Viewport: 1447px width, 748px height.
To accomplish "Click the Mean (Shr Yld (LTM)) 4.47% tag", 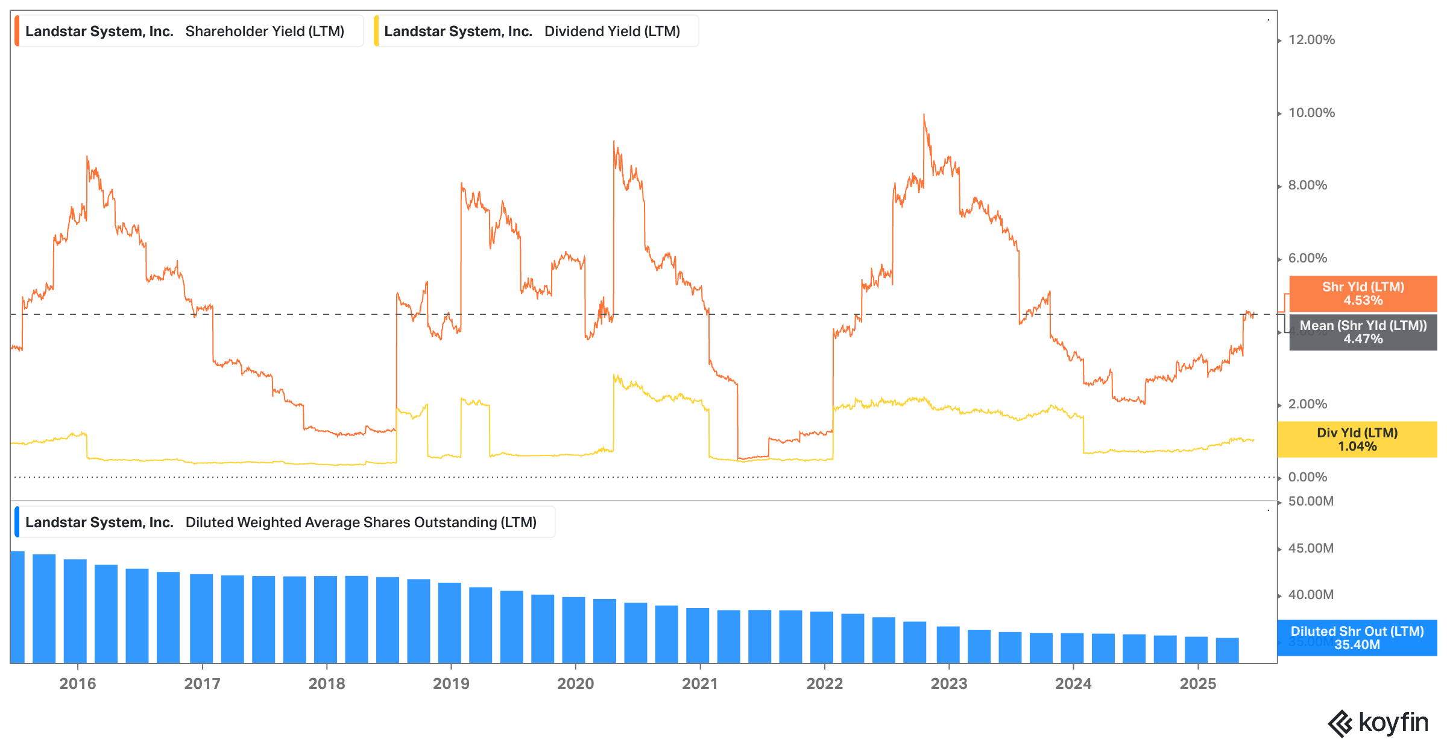I will click(x=1363, y=332).
